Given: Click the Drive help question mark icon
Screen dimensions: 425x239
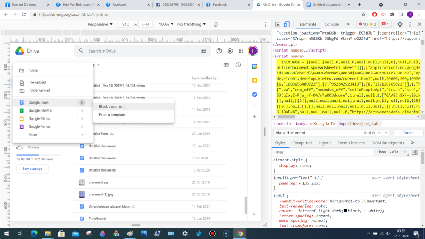Looking at the screenshot, I should (x=218, y=51).
